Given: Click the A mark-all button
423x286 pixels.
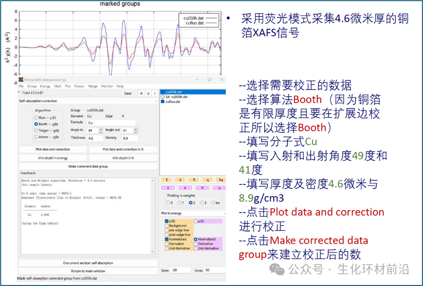Looking at the screenshot, I should point(141,93).
